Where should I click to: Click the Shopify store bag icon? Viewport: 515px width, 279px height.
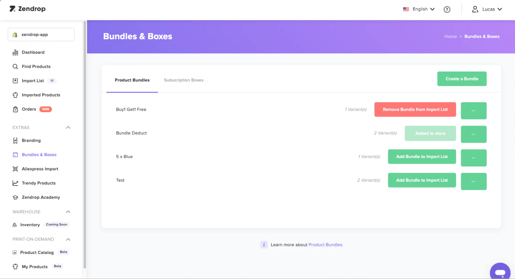15,35
